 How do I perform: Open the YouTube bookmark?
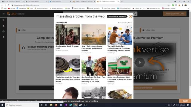(12, 8)
